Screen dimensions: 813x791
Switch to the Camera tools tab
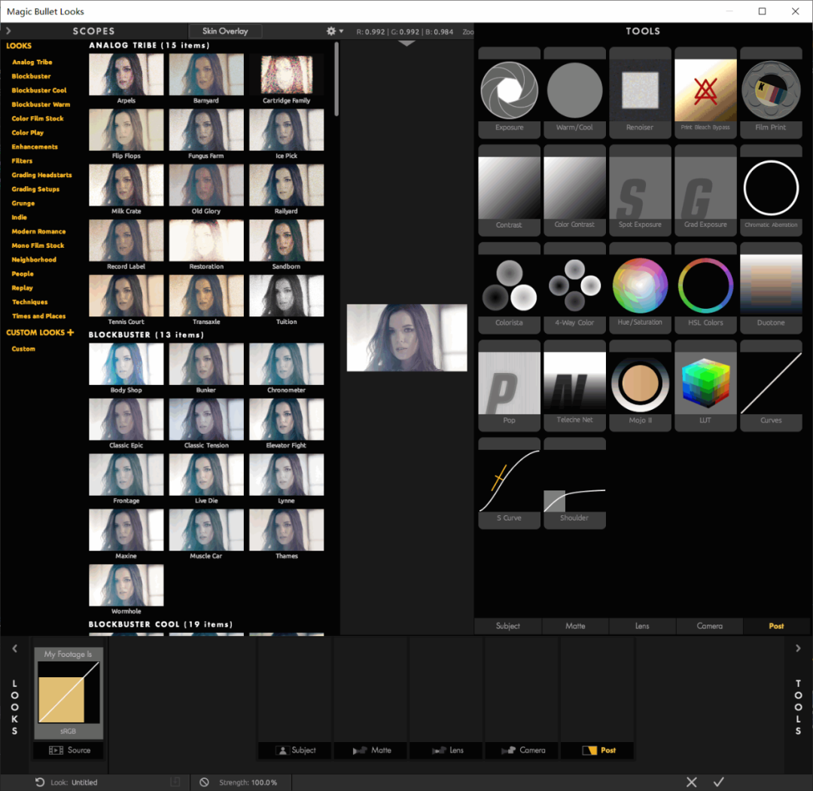pyautogui.click(x=709, y=626)
